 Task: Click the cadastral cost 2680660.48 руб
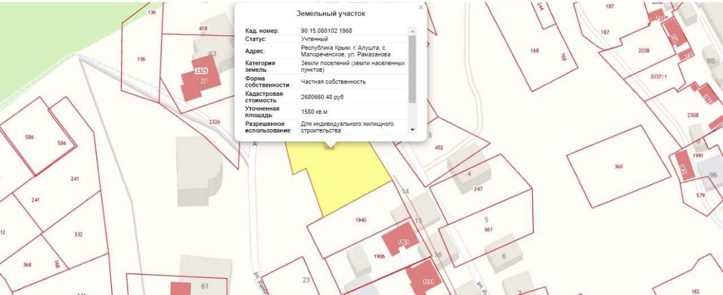pyautogui.click(x=323, y=97)
